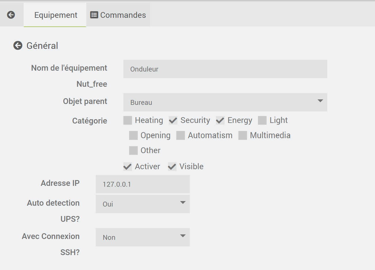
Task: Open the Auto detection UPS dropdown
Action: (x=143, y=204)
